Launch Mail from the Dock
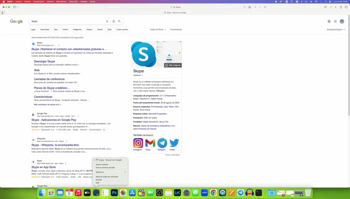The width and height of the screenshot is (350, 199). pos(60,192)
